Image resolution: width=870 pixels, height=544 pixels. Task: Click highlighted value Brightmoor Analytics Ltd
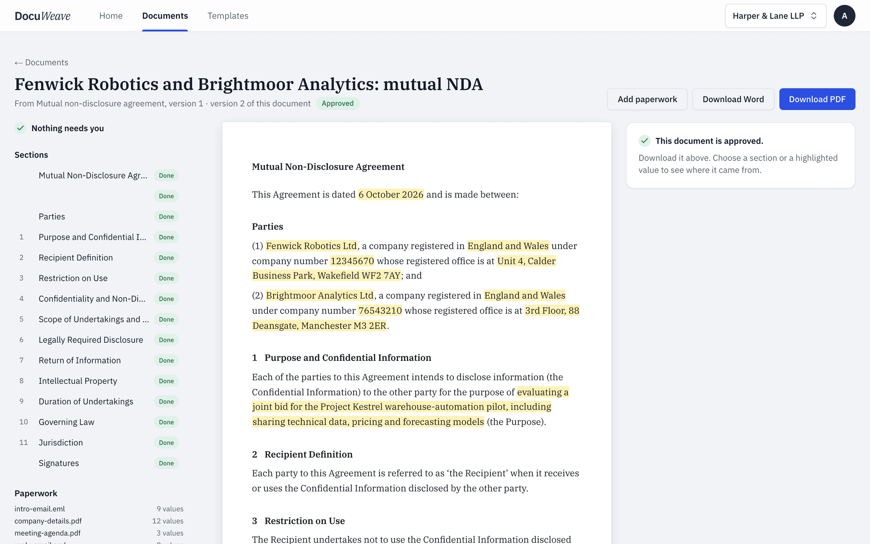pos(320,295)
